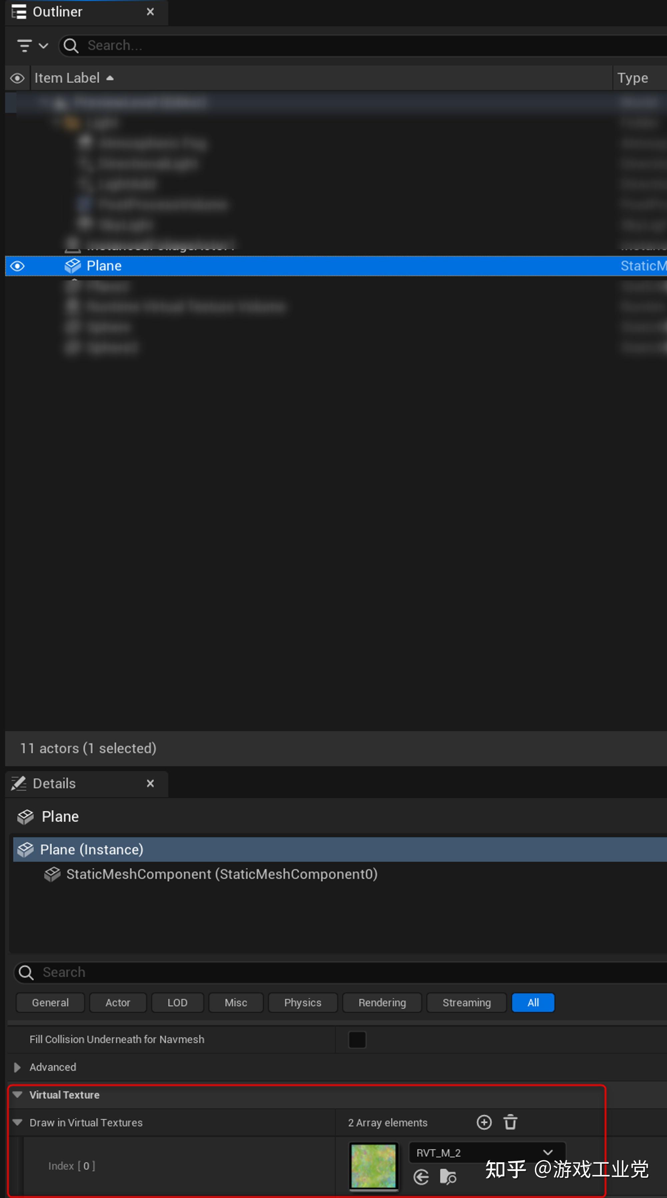
Task: Click the magnifier icon in Details search bar
Action: click(26, 972)
